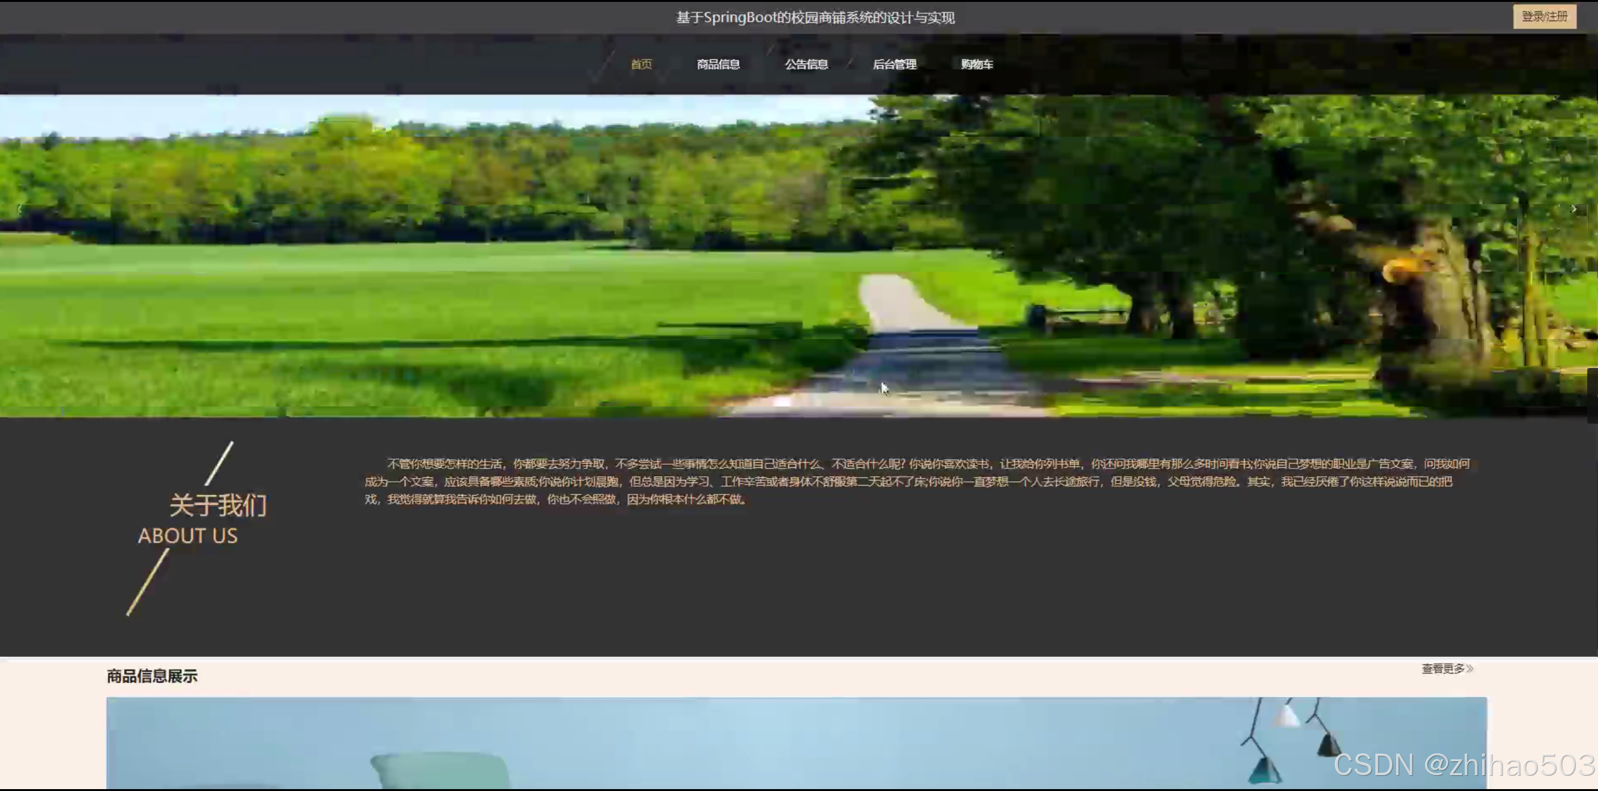Go back with the carousel left arrow
Viewport: 1598px width, 791px height.
pos(20,209)
